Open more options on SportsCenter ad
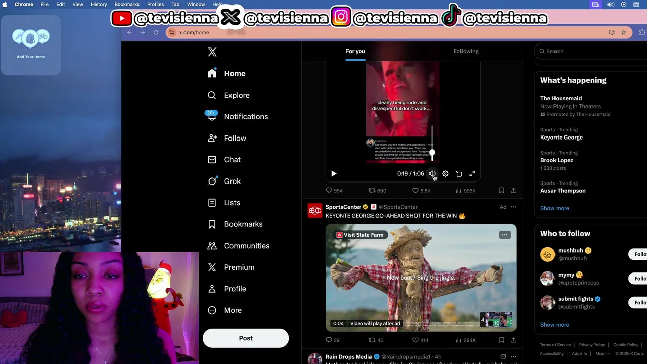The height and width of the screenshot is (364, 647). [x=514, y=207]
